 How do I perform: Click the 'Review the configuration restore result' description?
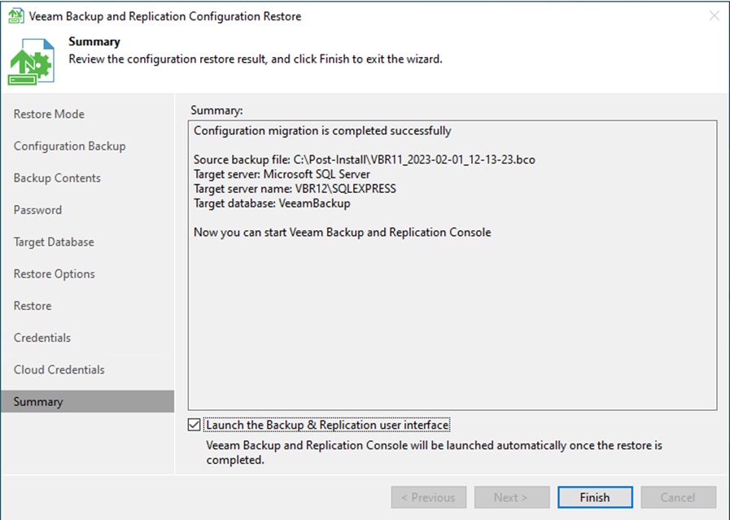[x=255, y=59]
